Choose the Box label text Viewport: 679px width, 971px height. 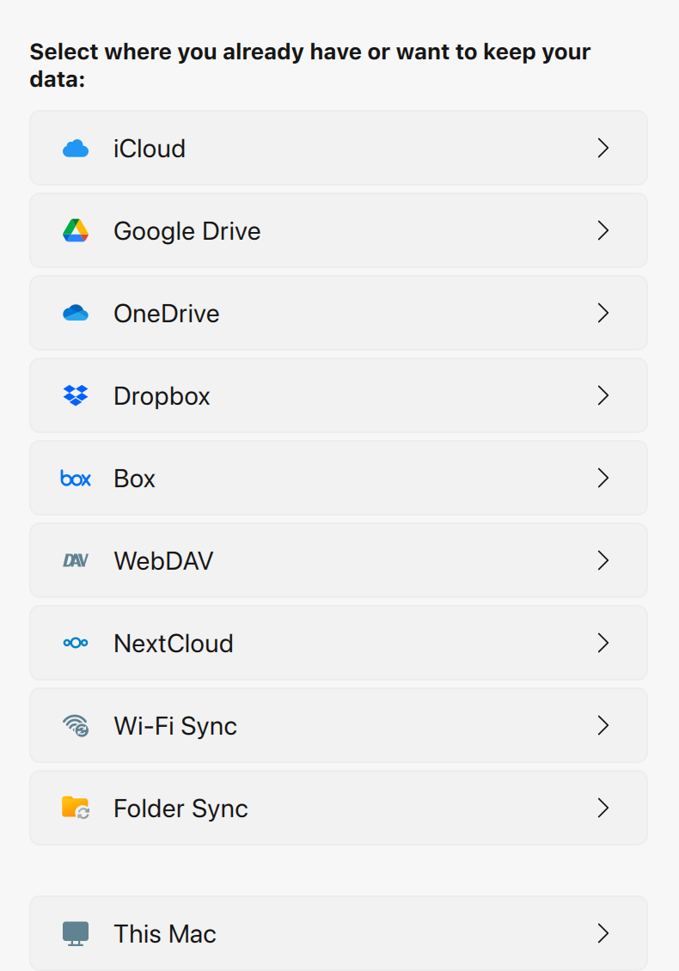134,479
